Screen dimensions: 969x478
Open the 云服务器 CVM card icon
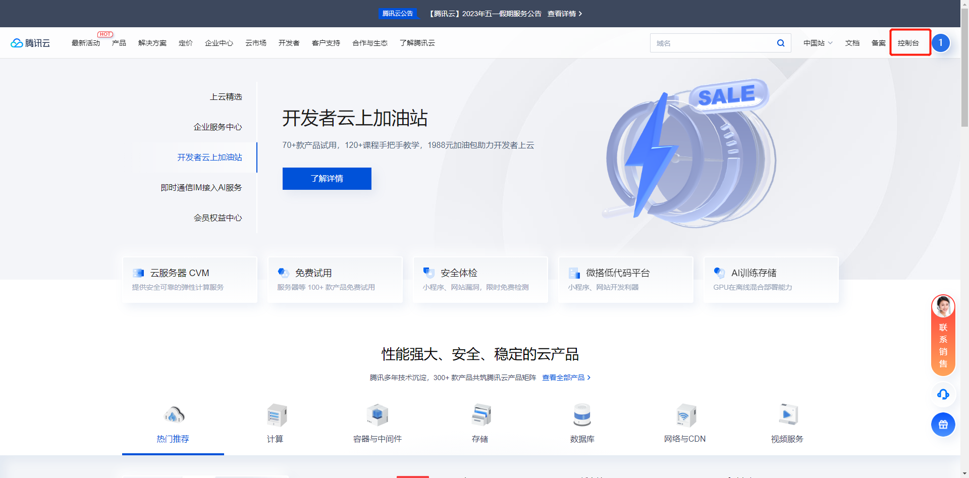138,273
